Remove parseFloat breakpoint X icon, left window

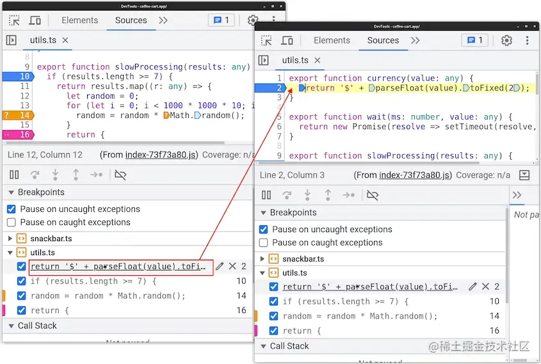point(232,266)
